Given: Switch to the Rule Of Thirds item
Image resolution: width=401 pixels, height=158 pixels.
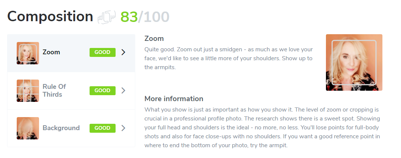Looking at the screenshot, I should click(x=54, y=90).
